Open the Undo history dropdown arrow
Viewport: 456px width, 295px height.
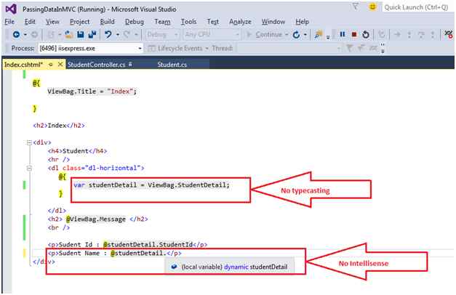coord(118,35)
